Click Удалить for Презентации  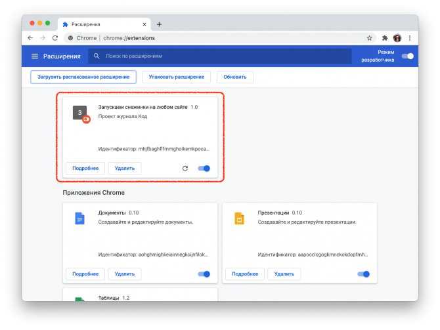click(284, 274)
